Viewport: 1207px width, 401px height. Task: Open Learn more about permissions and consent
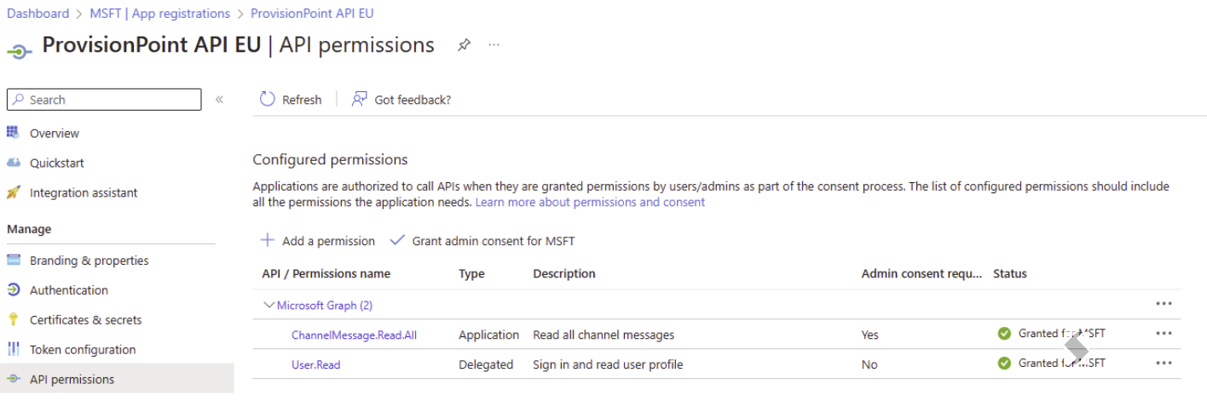[x=590, y=203]
